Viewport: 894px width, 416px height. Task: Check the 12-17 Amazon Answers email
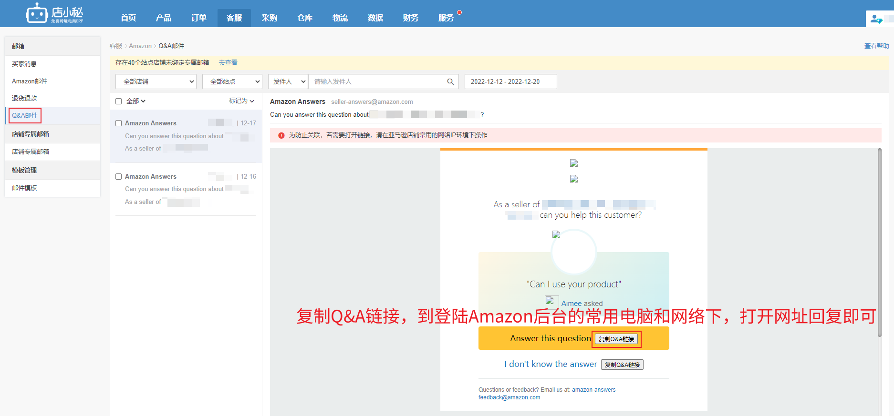click(x=119, y=123)
